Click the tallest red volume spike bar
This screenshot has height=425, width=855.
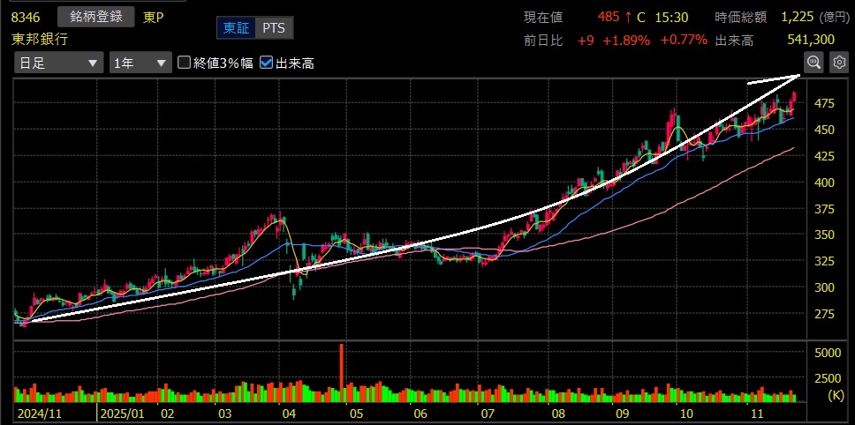(341, 372)
